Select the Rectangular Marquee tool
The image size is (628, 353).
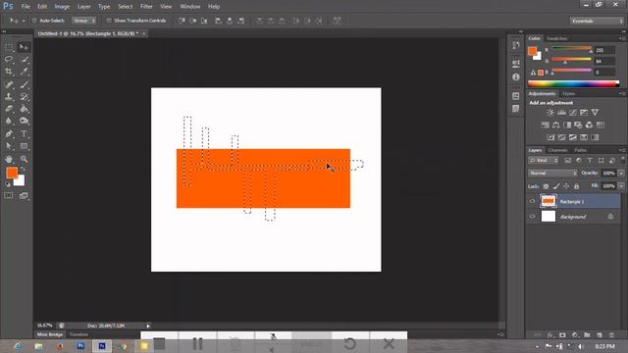pyautogui.click(x=9, y=47)
